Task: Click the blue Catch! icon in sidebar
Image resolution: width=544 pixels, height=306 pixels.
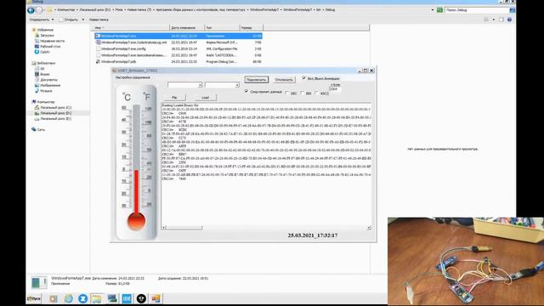Action: click(x=37, y=52)
